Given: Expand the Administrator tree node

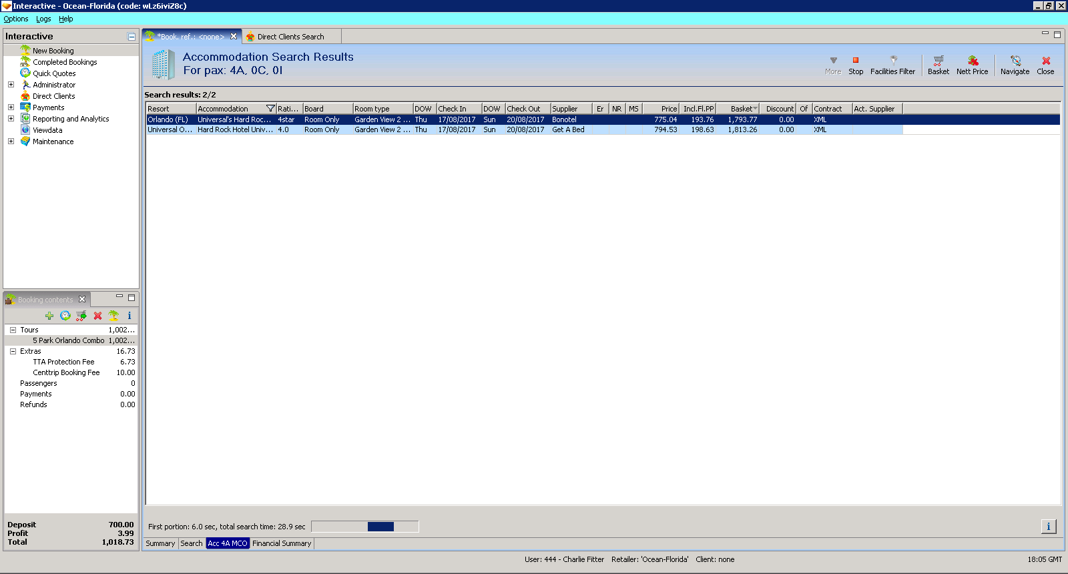Looking at the screenshot, I should point(11,85).
